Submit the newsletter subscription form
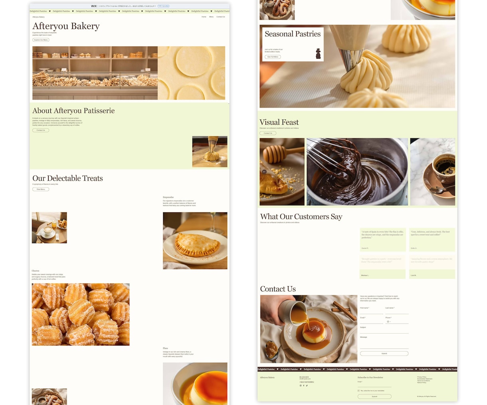The width and height of the screenshot is (487, 405). click(374, 397)
